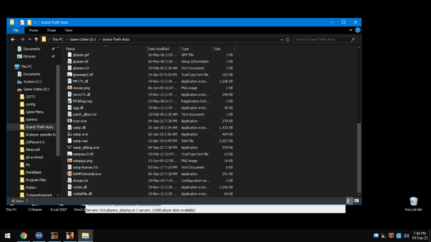The height and width of the screenshot is (242, 431).
Task: Open the Roblox folder in sidebar
Action: click(31, 188)
